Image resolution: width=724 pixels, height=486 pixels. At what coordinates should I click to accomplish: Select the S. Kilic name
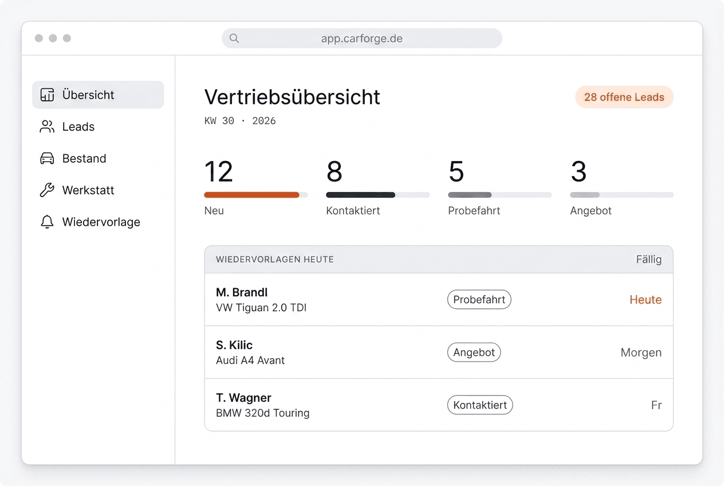click(234, 345)
